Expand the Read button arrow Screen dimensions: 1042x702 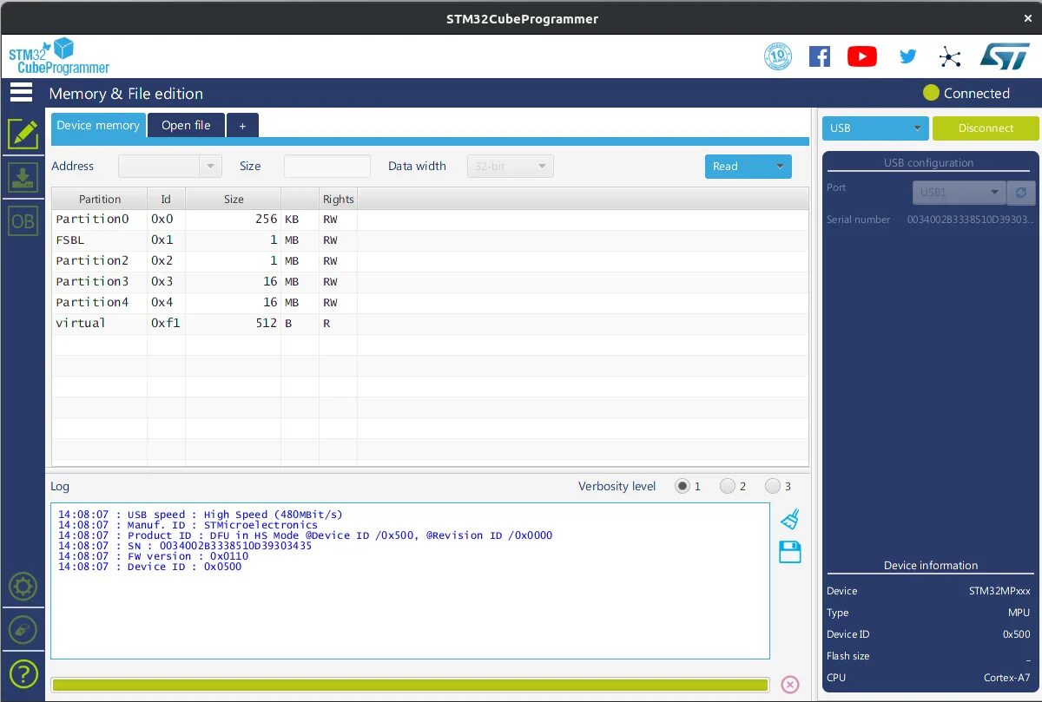779,167
